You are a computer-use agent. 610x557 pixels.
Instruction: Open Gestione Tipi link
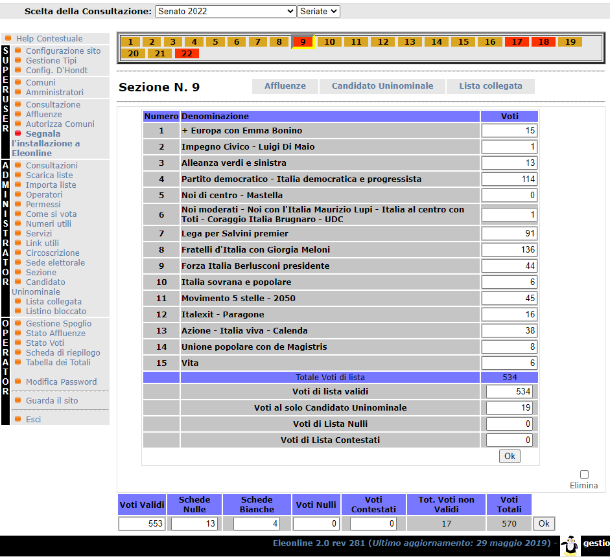(x=51, y=61)
